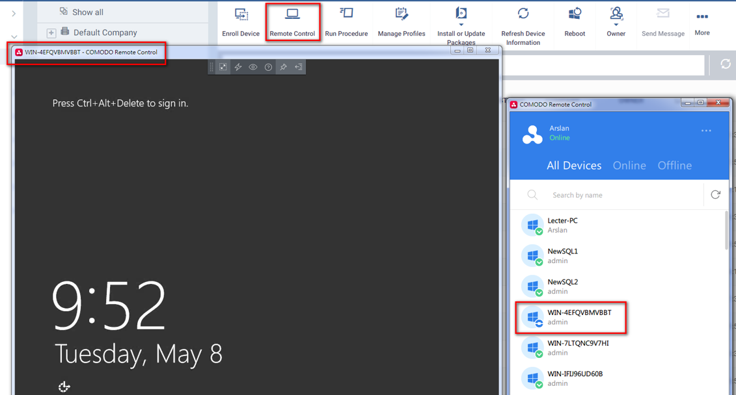Image resolution: width=736 pixels, height=395 pixels.
Task: Click the COMODO logo in device list header
Action: [x=532, y=134]
